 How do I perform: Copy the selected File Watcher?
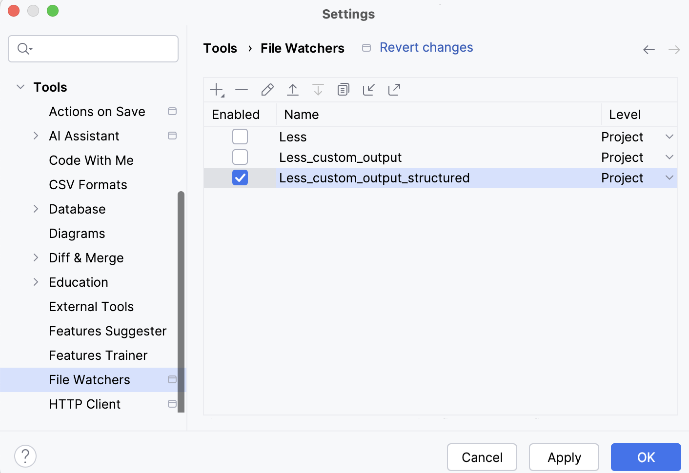tap(343, 89)
